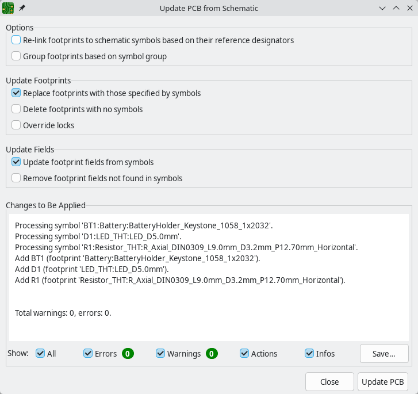Screen dimensions: 418x394
Task: Hide Actions messages in the report
Action: 244,354
